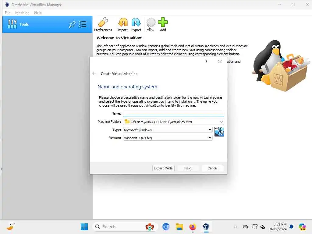
Task: Open the Tools list menu icon
Action: click(x=82, y=24)
